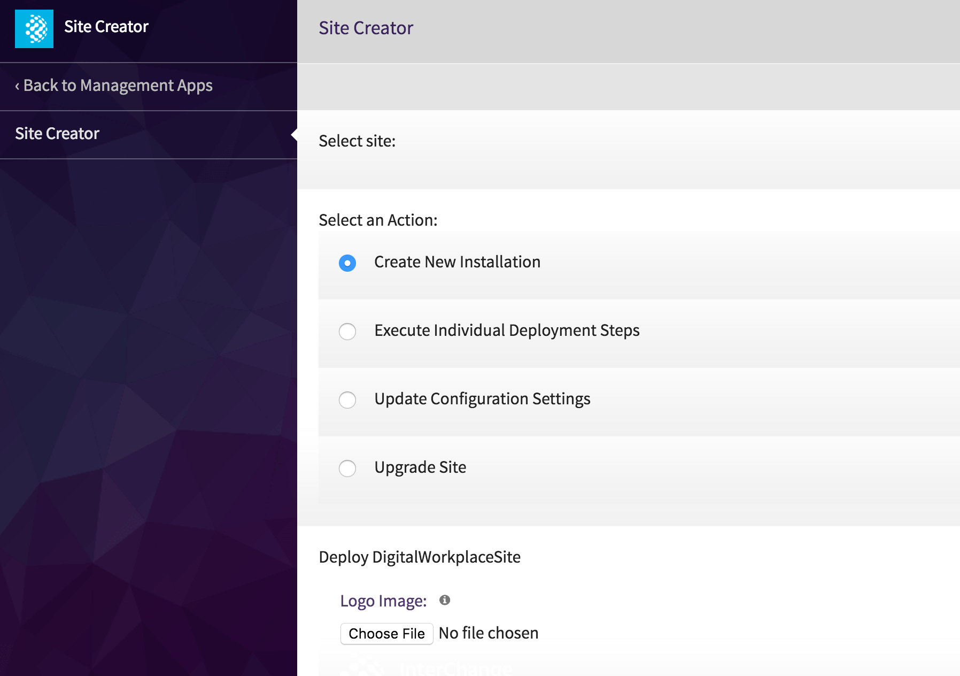Click the Logo Image label
This screenshot has width=960, height=676.
point(383,601)
